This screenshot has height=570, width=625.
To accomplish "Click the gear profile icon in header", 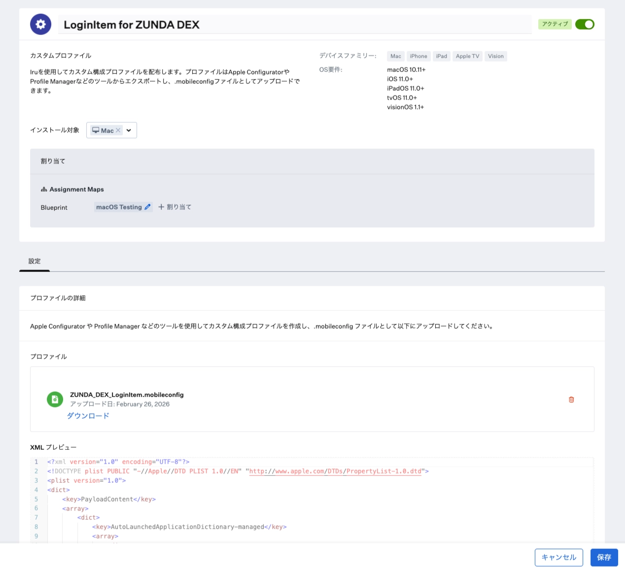I will pyautogui.click(x=40, y=24).
